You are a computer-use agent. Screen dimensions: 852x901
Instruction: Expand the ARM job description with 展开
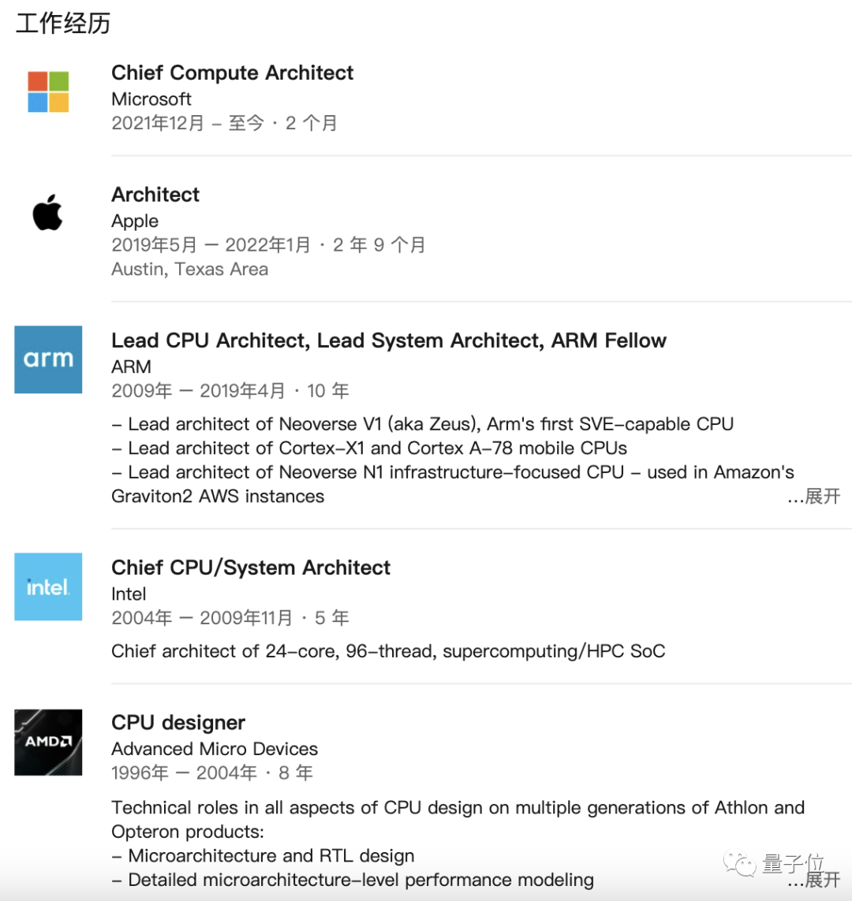[x=822, y=497]
